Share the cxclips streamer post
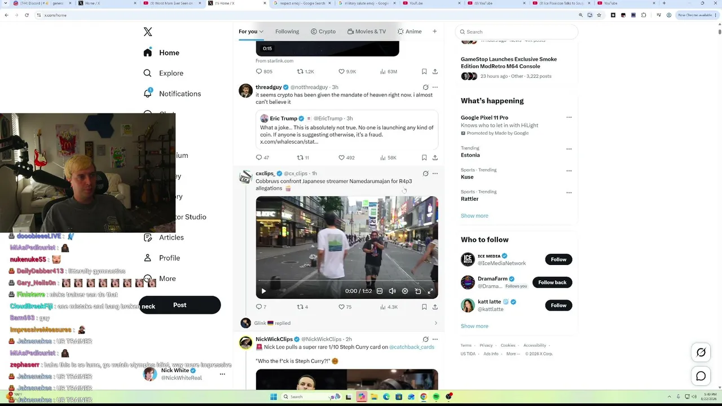This screenshot has width=722, height=406. (435, 307)
